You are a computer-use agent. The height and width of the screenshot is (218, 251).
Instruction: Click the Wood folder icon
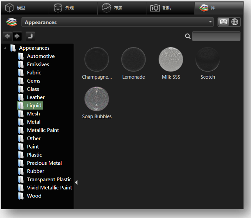[x=21, y=196]
